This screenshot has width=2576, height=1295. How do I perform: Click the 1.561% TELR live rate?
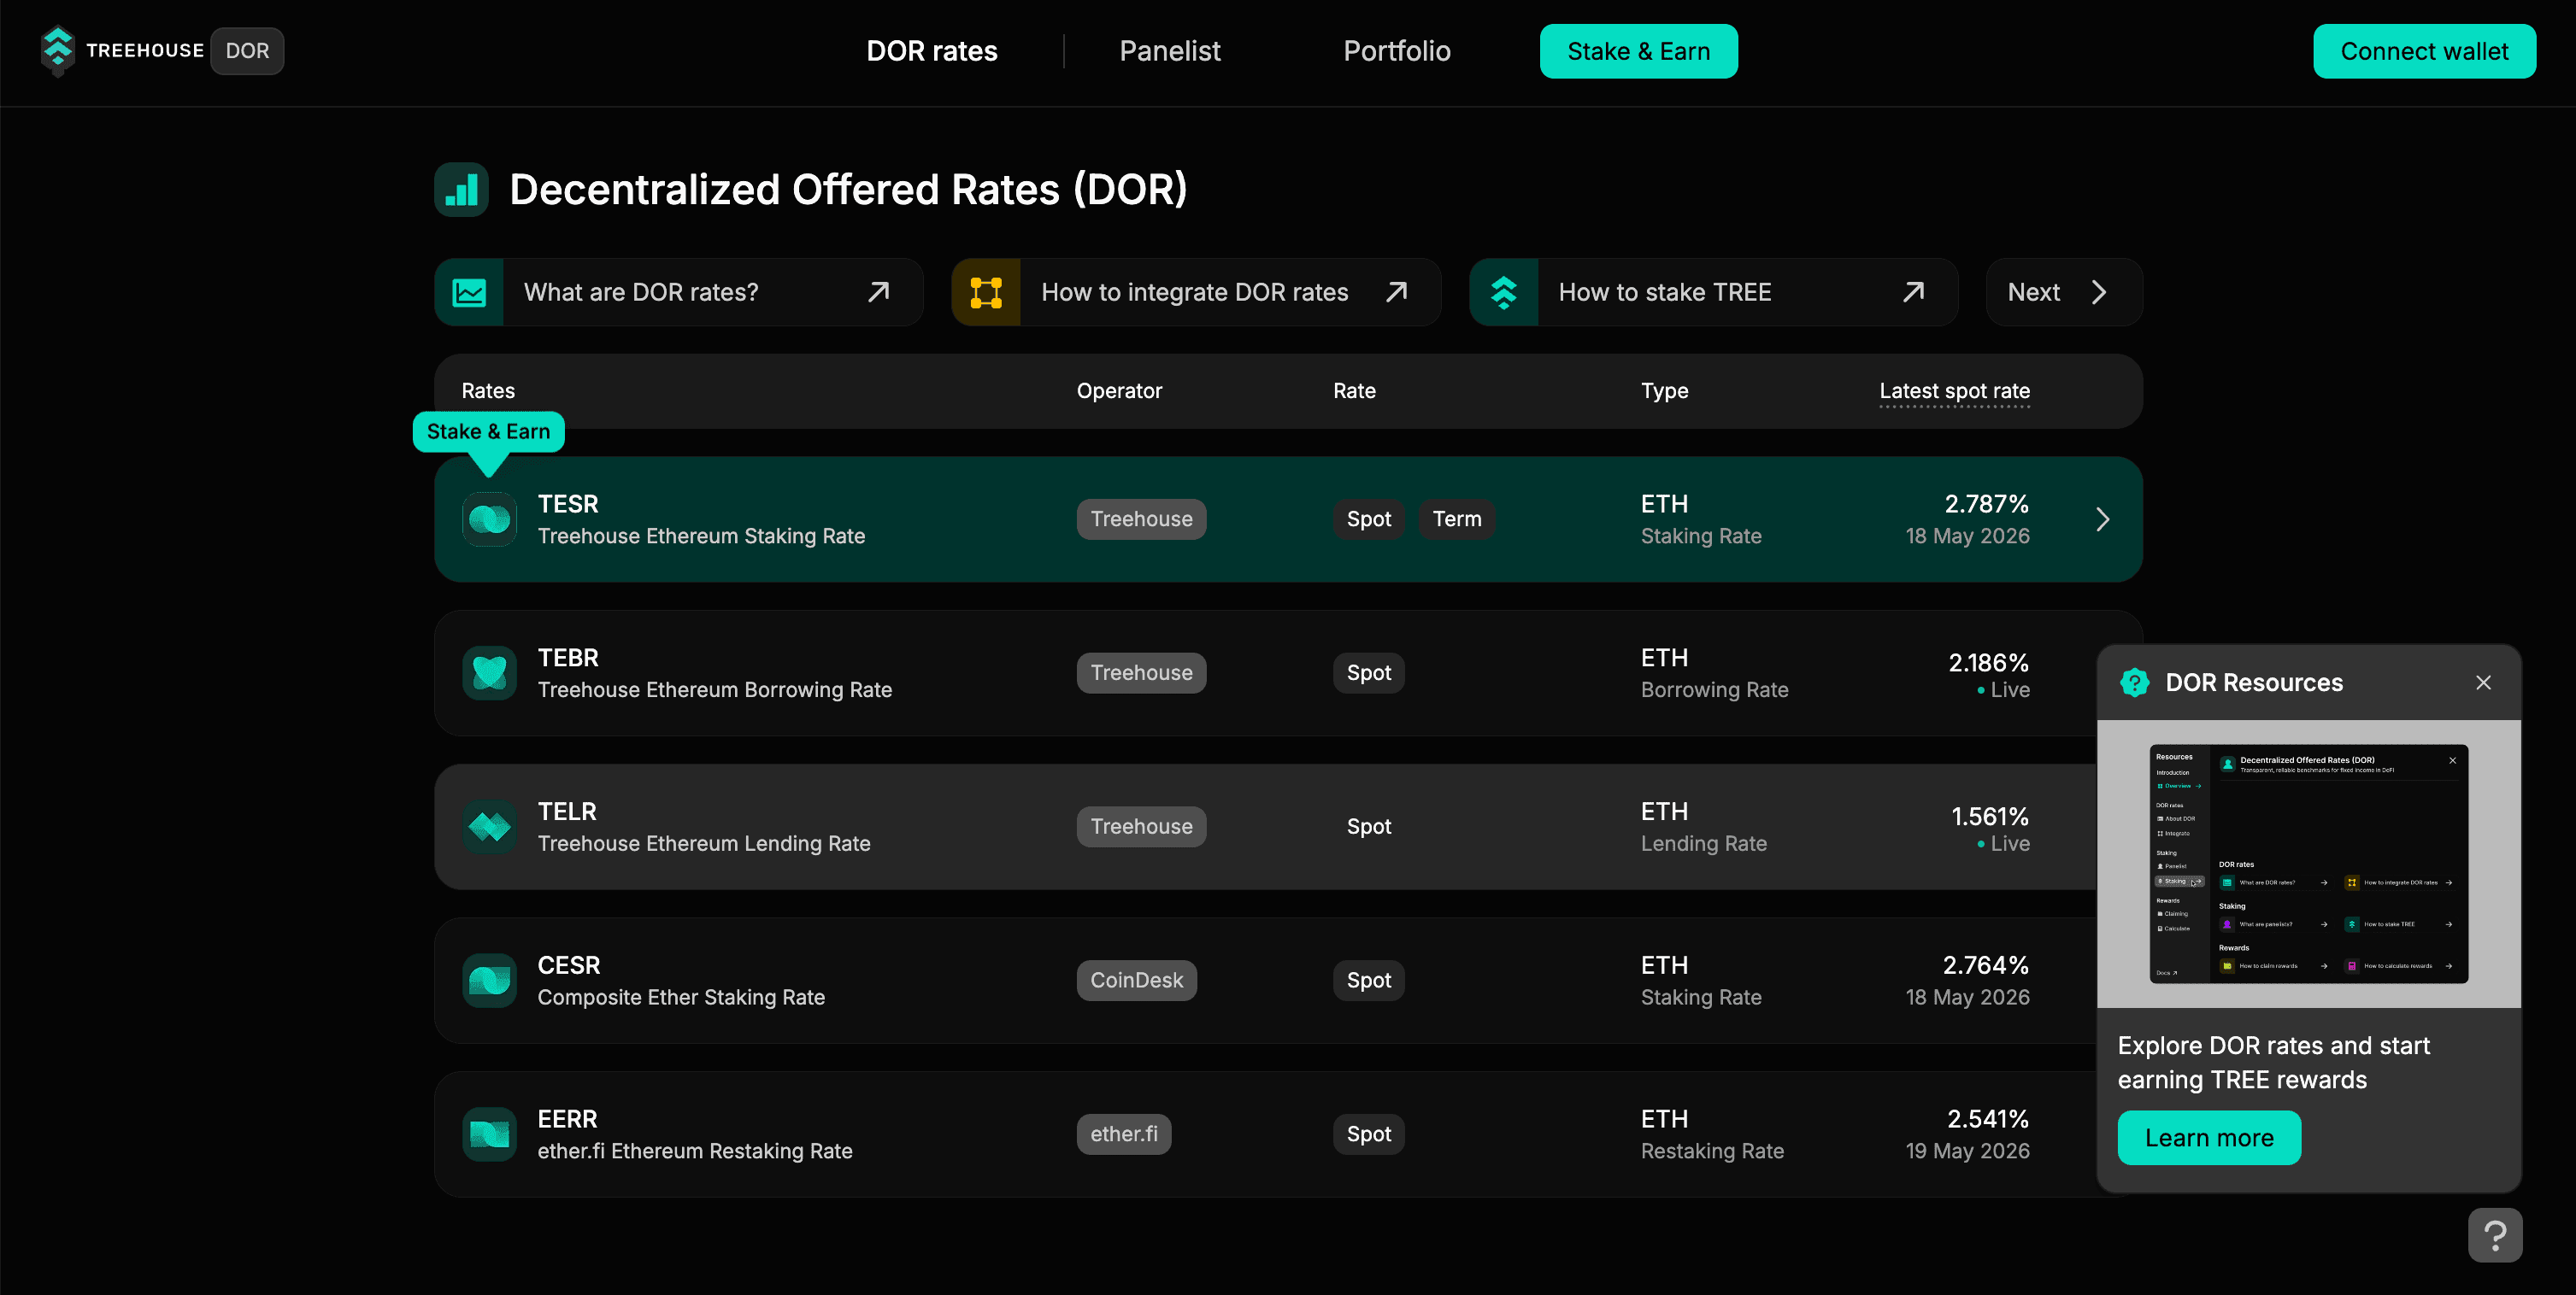point(1990,817)
